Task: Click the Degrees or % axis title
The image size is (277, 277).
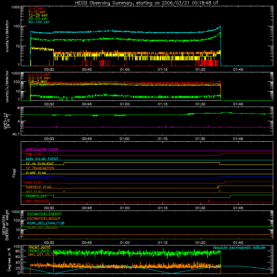Action: point(9,259)
